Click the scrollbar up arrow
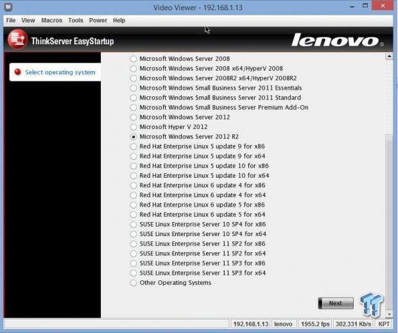The image size is (398, 333). 389,56
